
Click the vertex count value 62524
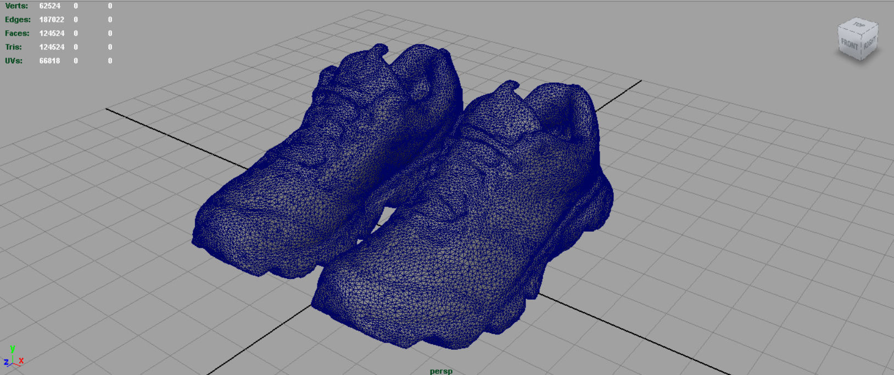(x=49, y=5)
